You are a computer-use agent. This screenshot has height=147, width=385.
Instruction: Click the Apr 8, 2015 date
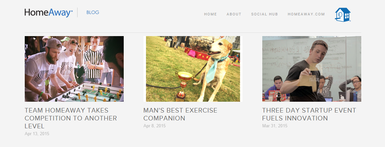(155, 126)
